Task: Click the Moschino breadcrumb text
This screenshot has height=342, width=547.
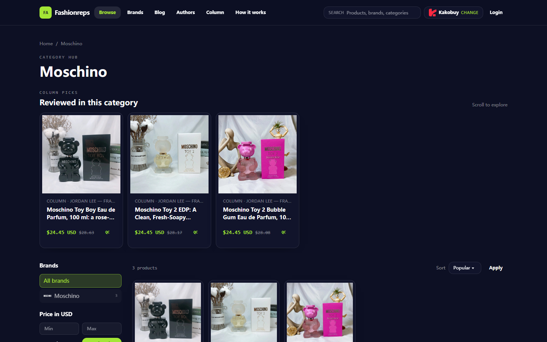Action: pos(71,44)
